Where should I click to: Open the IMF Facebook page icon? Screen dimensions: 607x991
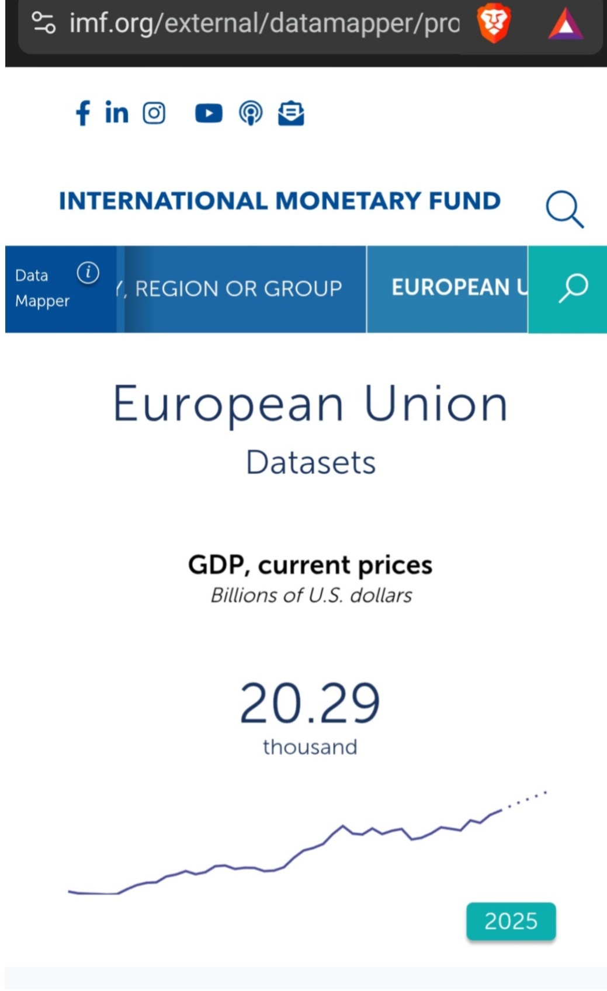pyautogui.click(x=83, y=113)
